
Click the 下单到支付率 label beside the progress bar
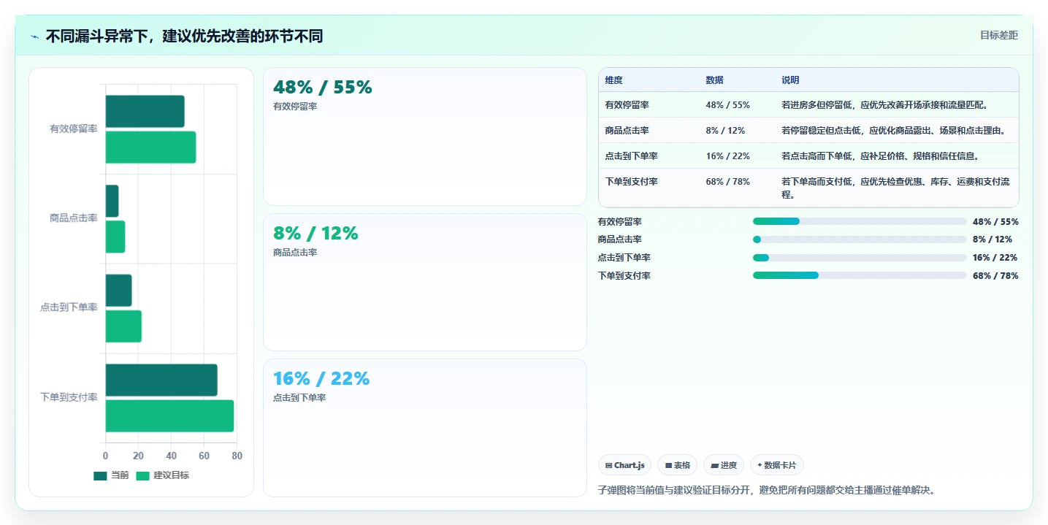(x=624, y=276)
